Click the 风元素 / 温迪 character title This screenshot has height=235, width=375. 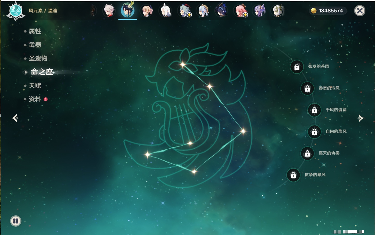click(x=43, y=11)
